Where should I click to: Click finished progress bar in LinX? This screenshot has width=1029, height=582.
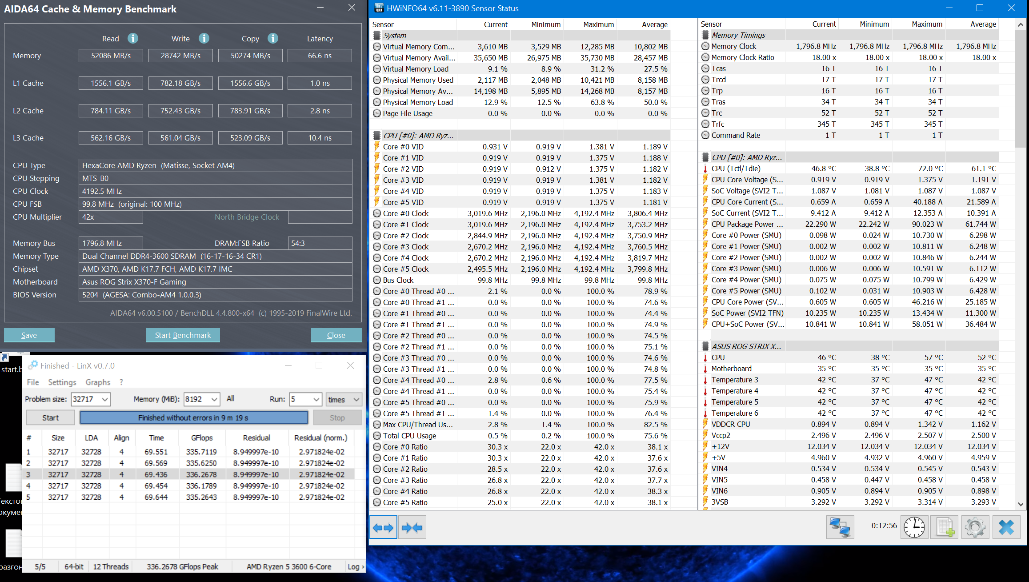coord(193,417)
